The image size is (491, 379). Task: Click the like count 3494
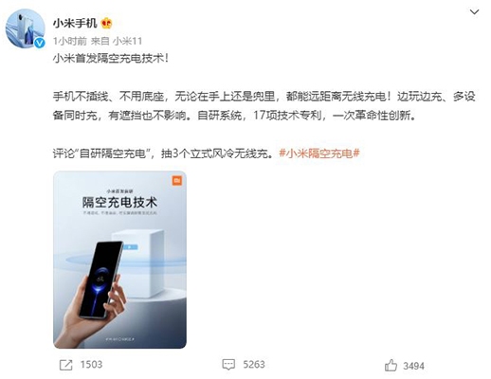click(413, 366)
